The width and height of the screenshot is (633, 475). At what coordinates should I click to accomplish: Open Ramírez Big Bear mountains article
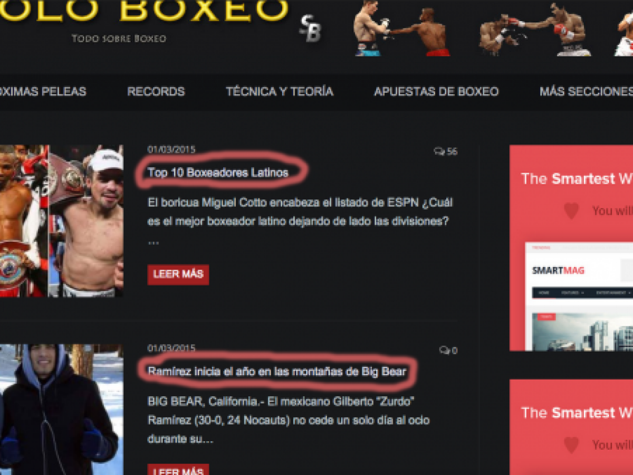click(x=277, y=372)
